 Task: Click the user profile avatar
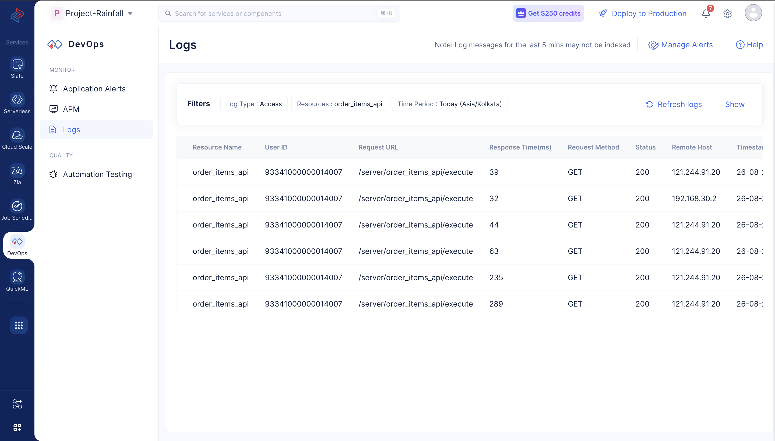(x=753, y=13)
